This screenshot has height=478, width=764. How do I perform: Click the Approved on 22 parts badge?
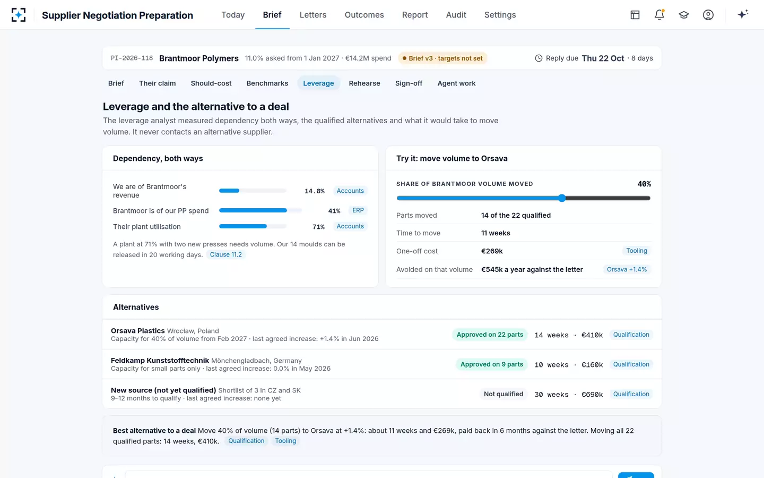[490, 335]
